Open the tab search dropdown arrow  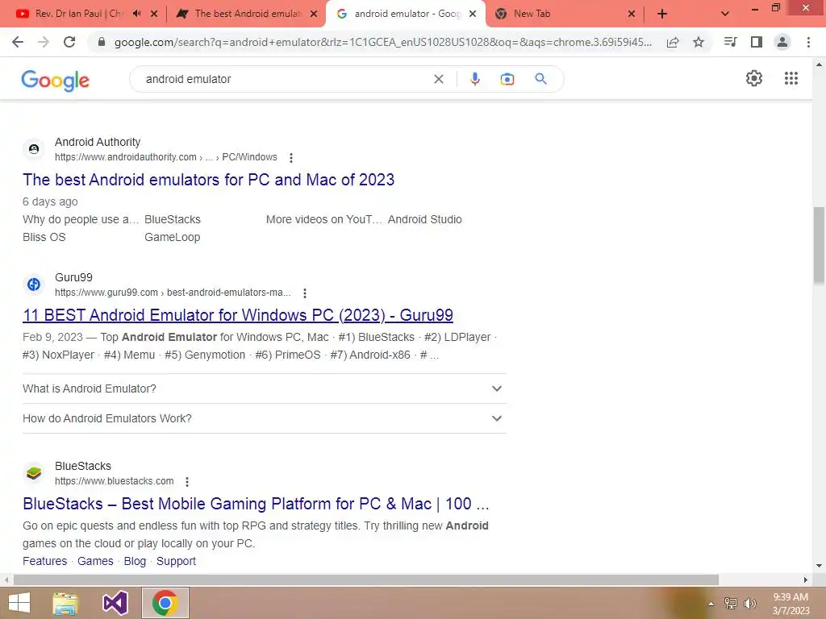(x=725, y=14)
